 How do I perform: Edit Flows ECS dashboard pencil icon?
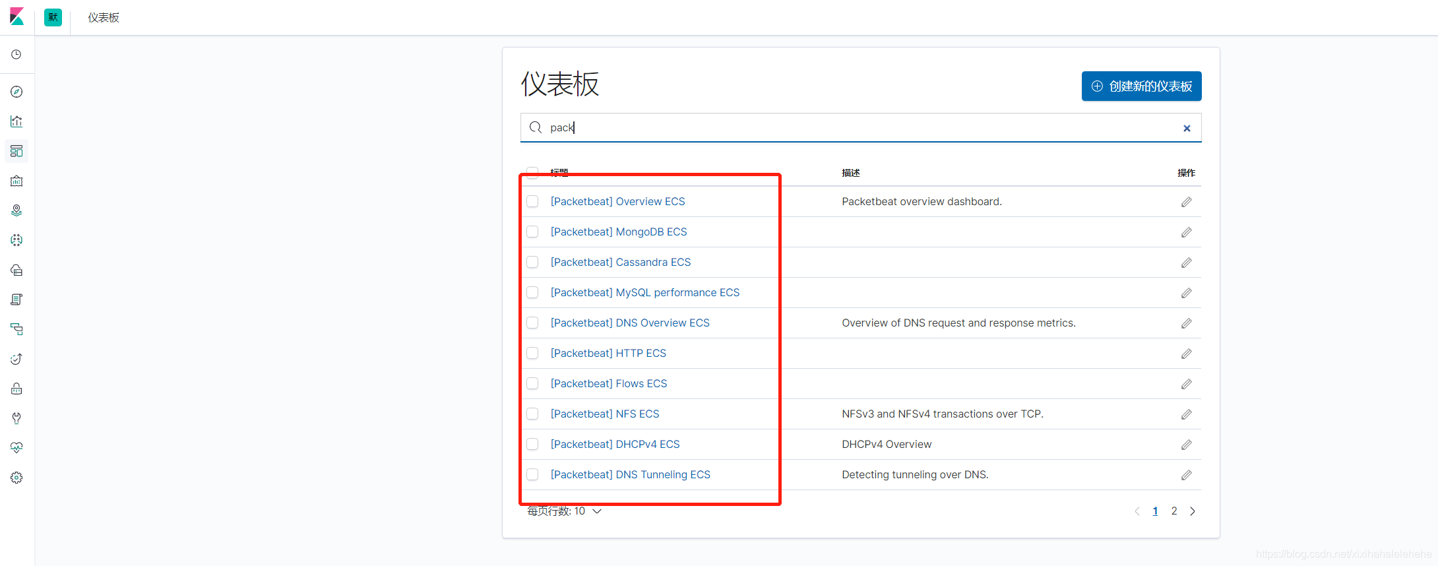click(1186, 384)
